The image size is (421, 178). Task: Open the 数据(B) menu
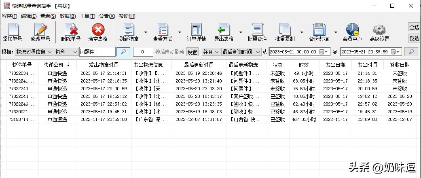tap(68, 16)
